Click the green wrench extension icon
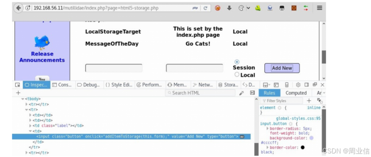 258,8
